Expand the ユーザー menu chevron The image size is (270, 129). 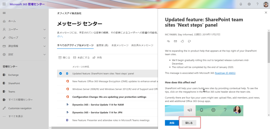45,30
